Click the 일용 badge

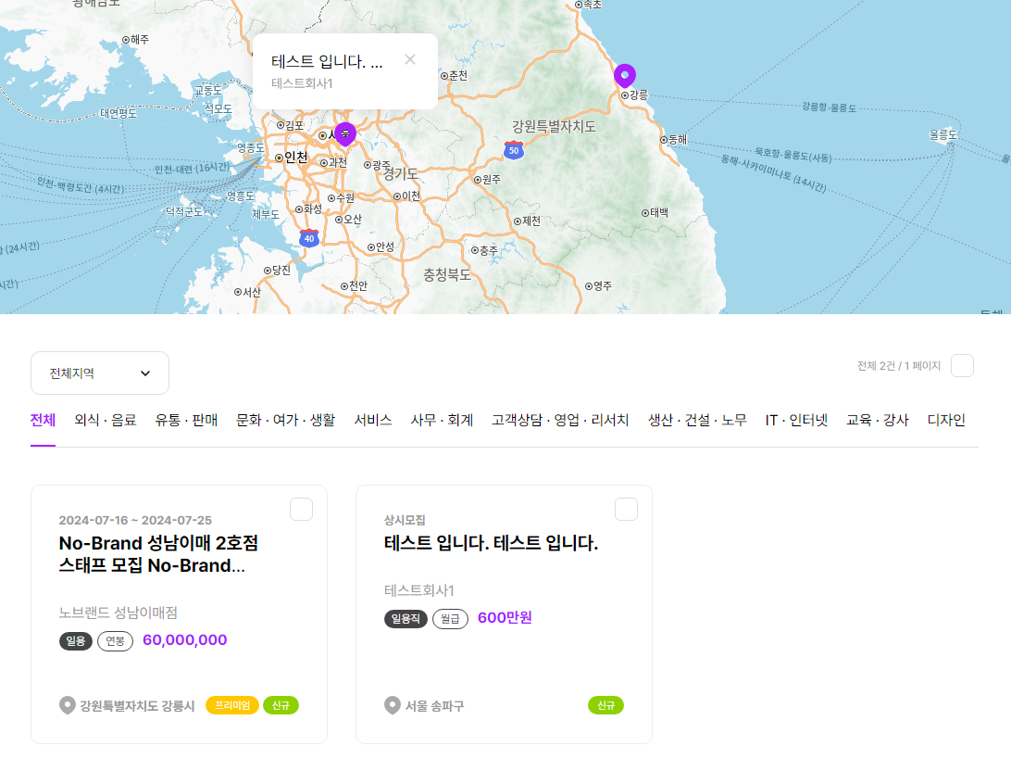click(75, 640)
